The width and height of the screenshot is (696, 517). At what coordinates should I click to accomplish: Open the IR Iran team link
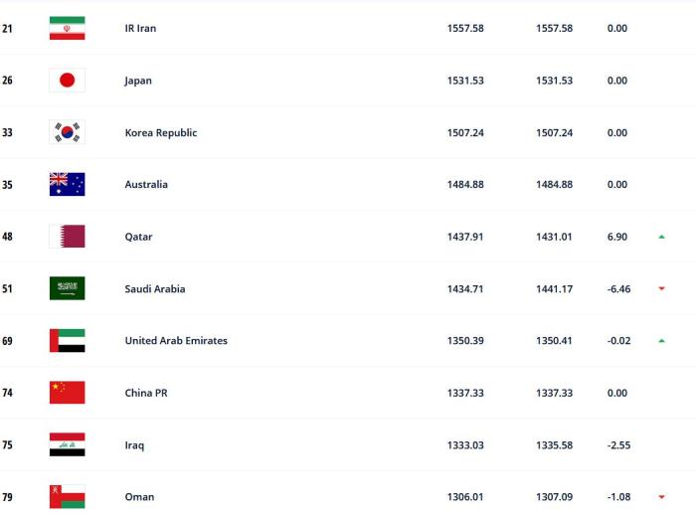(x=140, y=28)
